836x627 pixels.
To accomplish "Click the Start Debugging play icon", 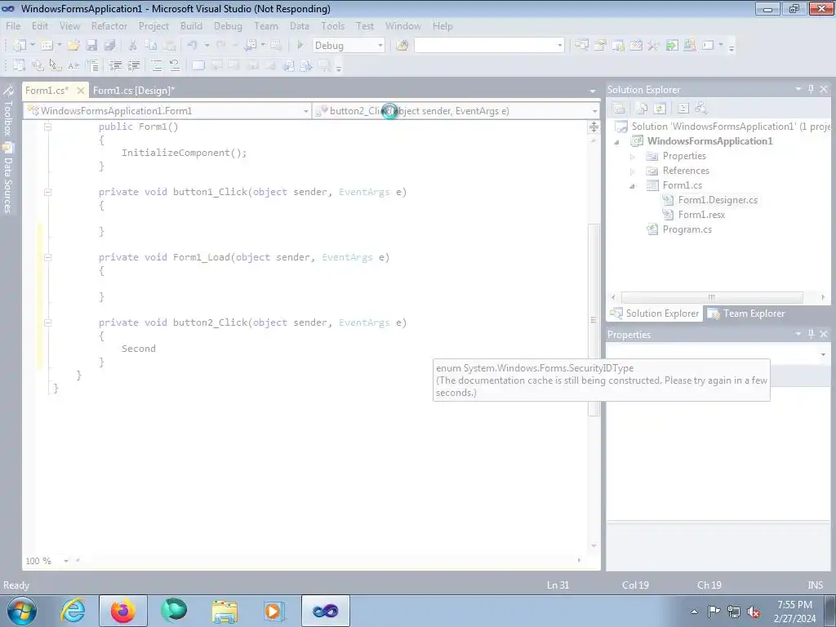I will click(x=300, y=46).
